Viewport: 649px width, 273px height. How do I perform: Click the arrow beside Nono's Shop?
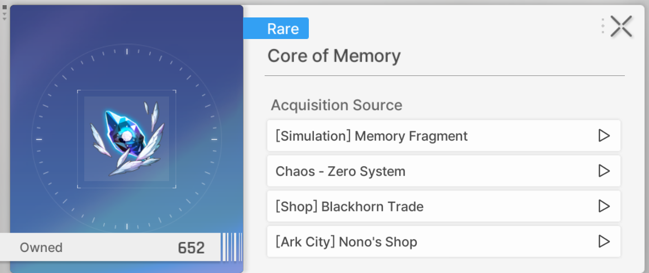point(604,241)
